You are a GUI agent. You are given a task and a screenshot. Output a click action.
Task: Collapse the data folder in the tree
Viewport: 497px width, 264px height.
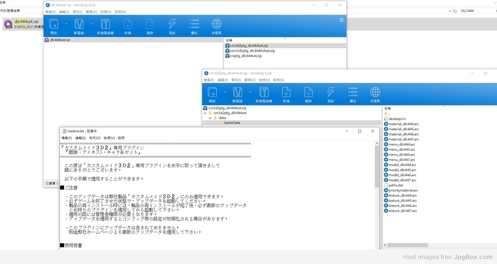pyautogui.click(x=210, y=118)
